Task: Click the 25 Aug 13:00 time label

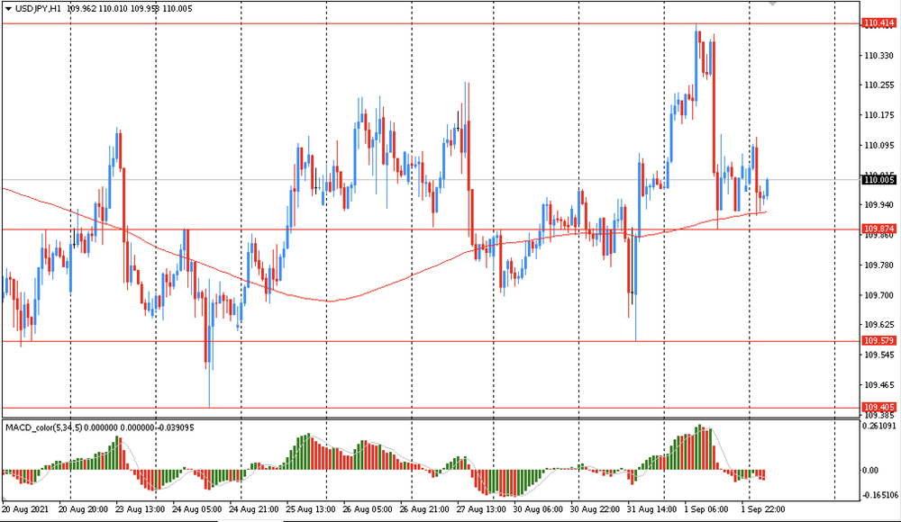Action: tap(311, 509)
